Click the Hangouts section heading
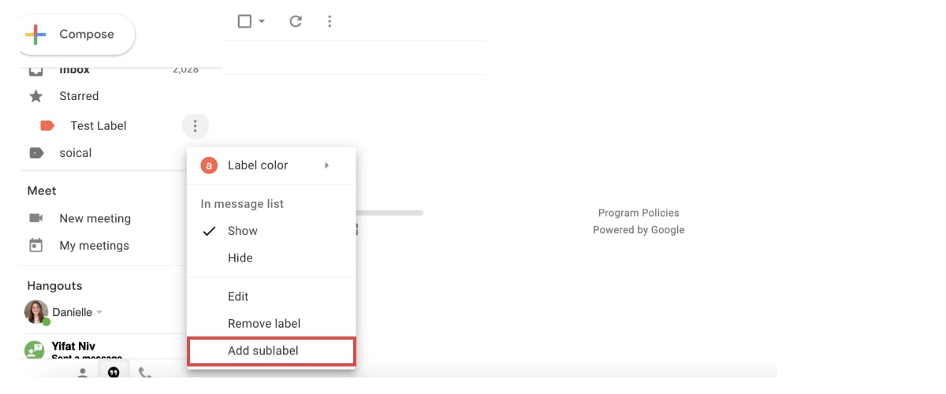This screenshot has width=946, height=394. point(54,286)
